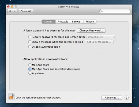Viewport: 139px width, 107px height.
Task: Open the Advanced settings button
Action: point(112,98)
